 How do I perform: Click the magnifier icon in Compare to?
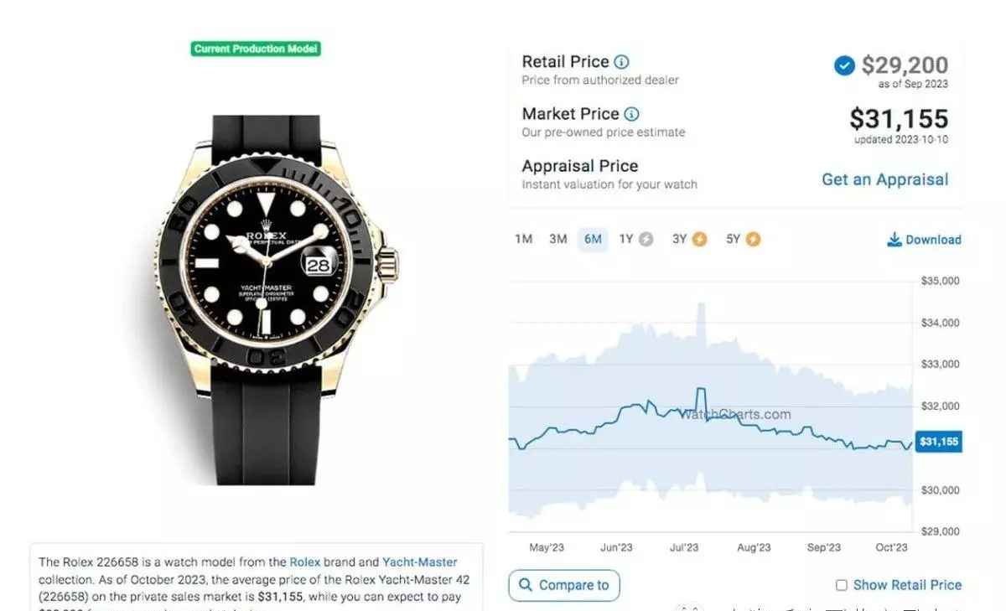coord(526,585)
